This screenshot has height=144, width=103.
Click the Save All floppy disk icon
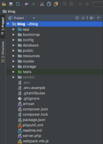point(11,4)
